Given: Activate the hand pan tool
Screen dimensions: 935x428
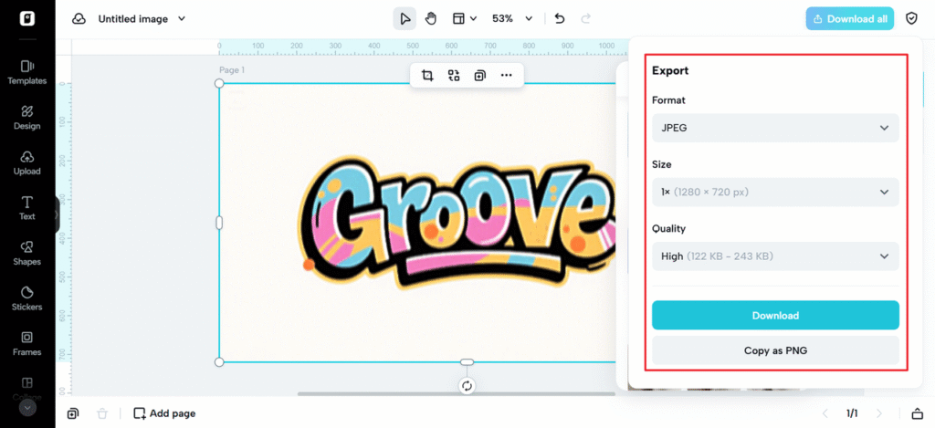Looking at the screenshot, I should [431, 18].
